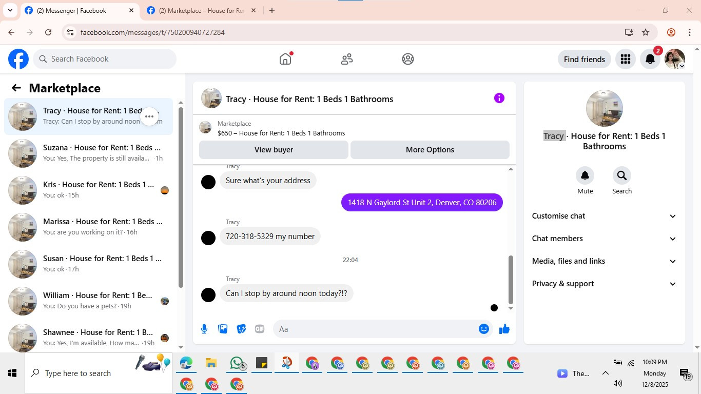This screenshot has height=394, width=701.
Task: Reload the page in browser
Action: coord(48,32)
